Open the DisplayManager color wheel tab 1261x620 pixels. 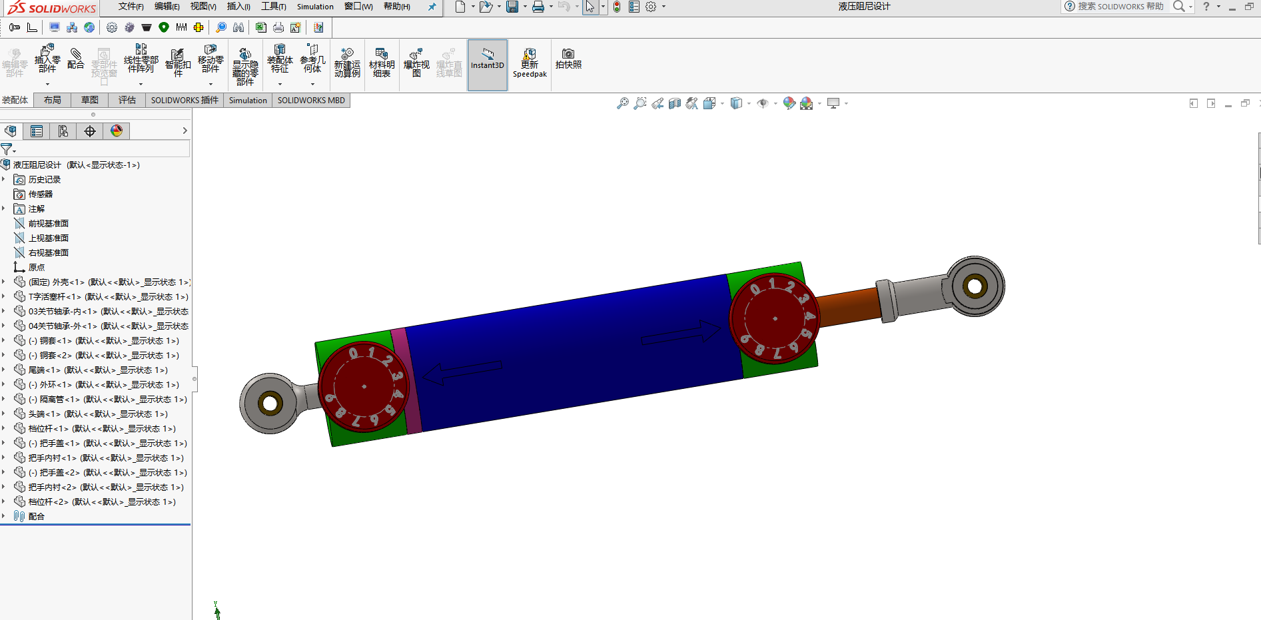coord(117,131)
